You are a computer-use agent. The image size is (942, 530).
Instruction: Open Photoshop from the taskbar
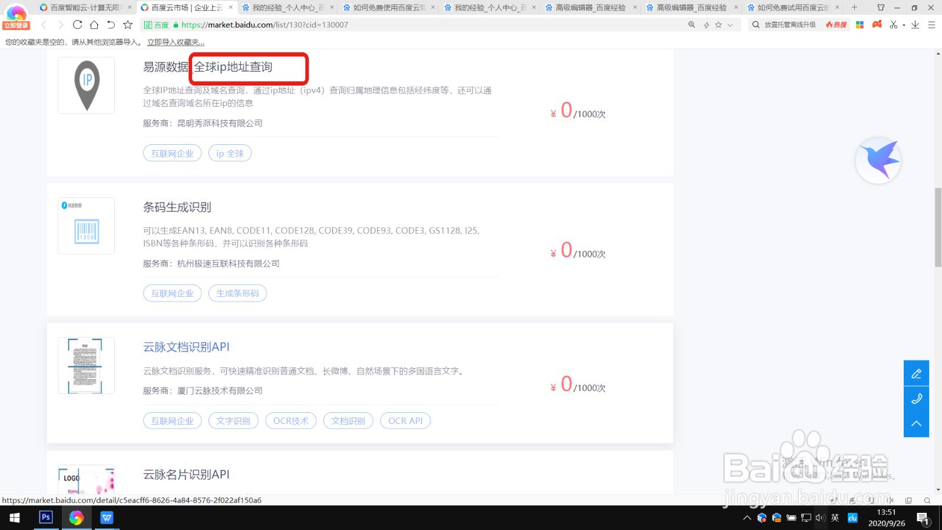45,518
